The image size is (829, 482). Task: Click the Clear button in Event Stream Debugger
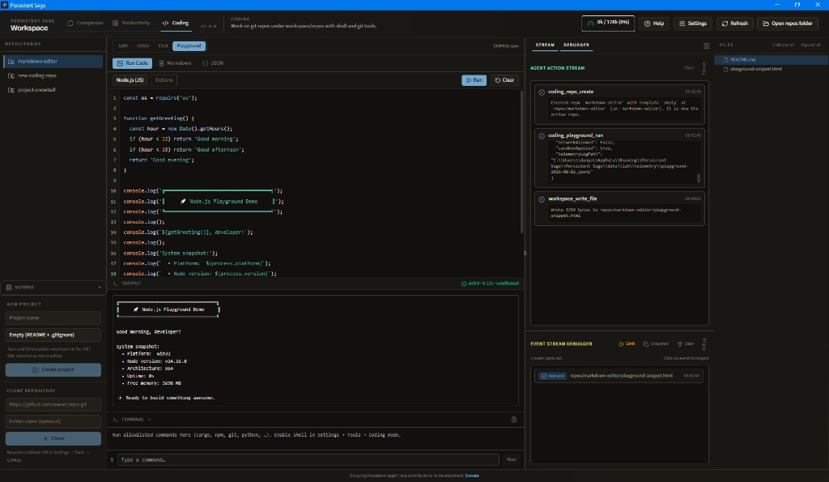click(686, 344)
